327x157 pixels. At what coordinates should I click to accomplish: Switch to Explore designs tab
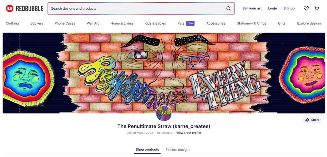[178, 150]
